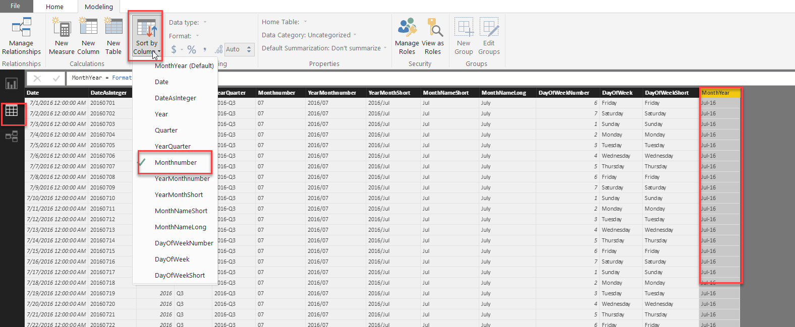Select the Monthnumber column header

pos(280,93)
